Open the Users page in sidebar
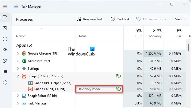The height and width of the screenshot is (108, 191). 5,61
